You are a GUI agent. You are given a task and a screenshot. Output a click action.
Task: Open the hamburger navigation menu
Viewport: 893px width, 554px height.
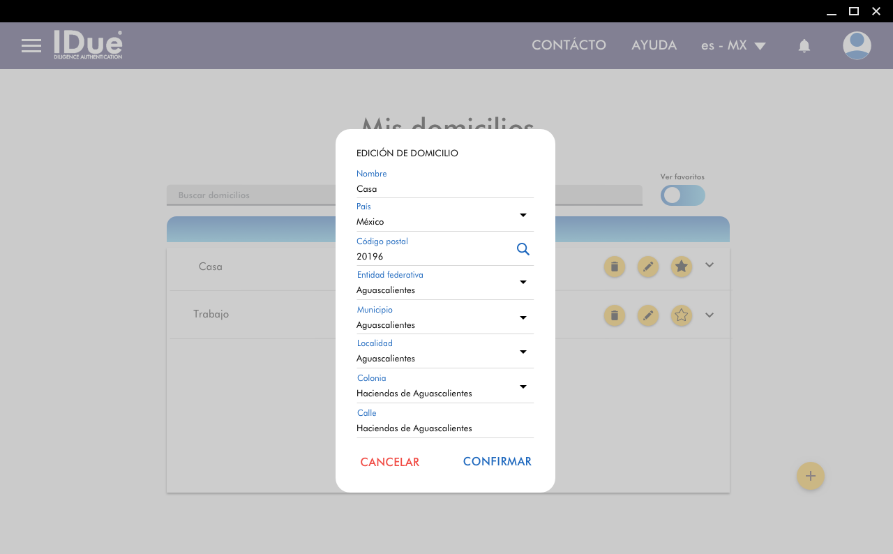(x=31, y=46)
